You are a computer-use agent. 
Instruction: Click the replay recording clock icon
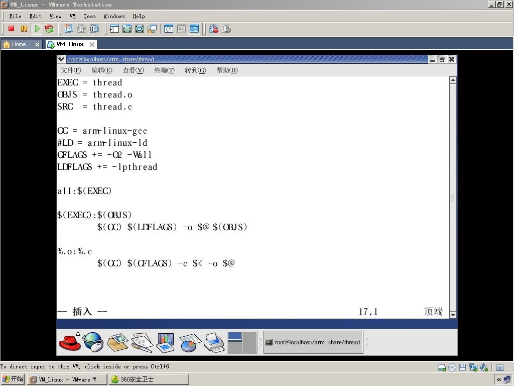tap(226, 29)
